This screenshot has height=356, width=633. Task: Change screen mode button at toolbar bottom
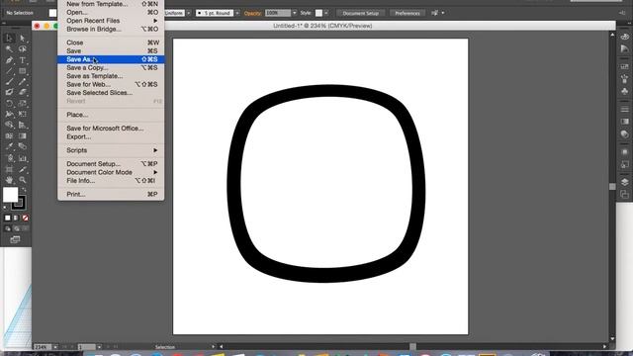tap(16, 239)
